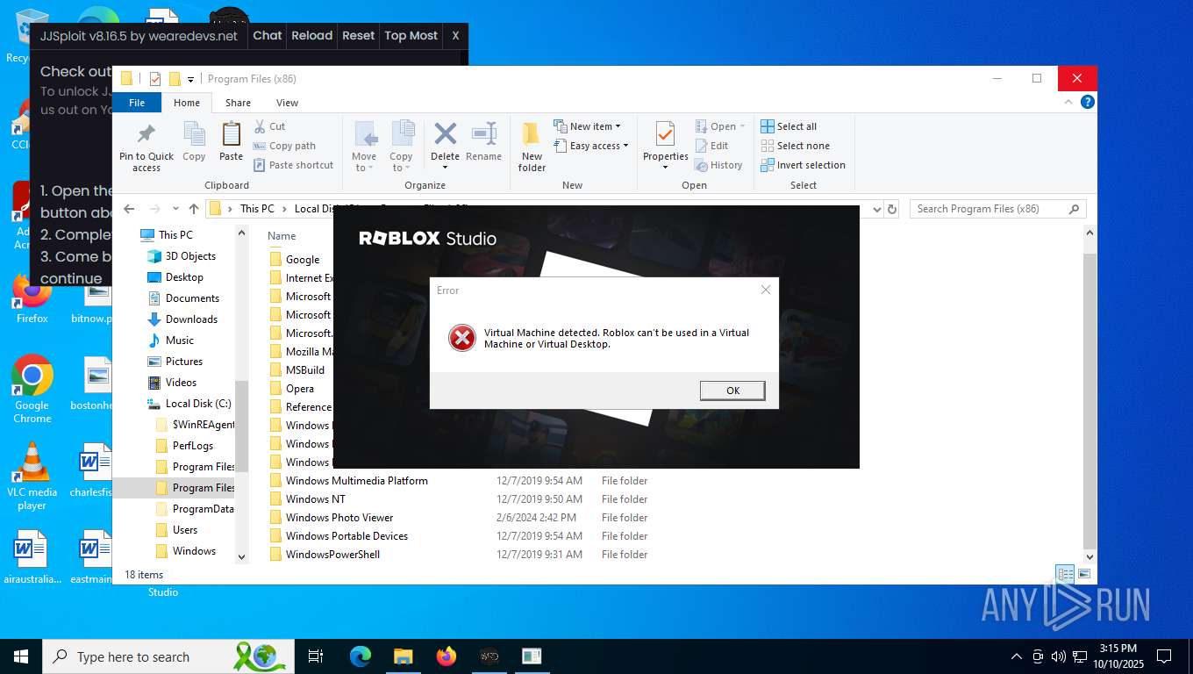Open Microsoft Edge from taskbar
The height and width of the screenshot is (674, 1193).
pos(361,656)
